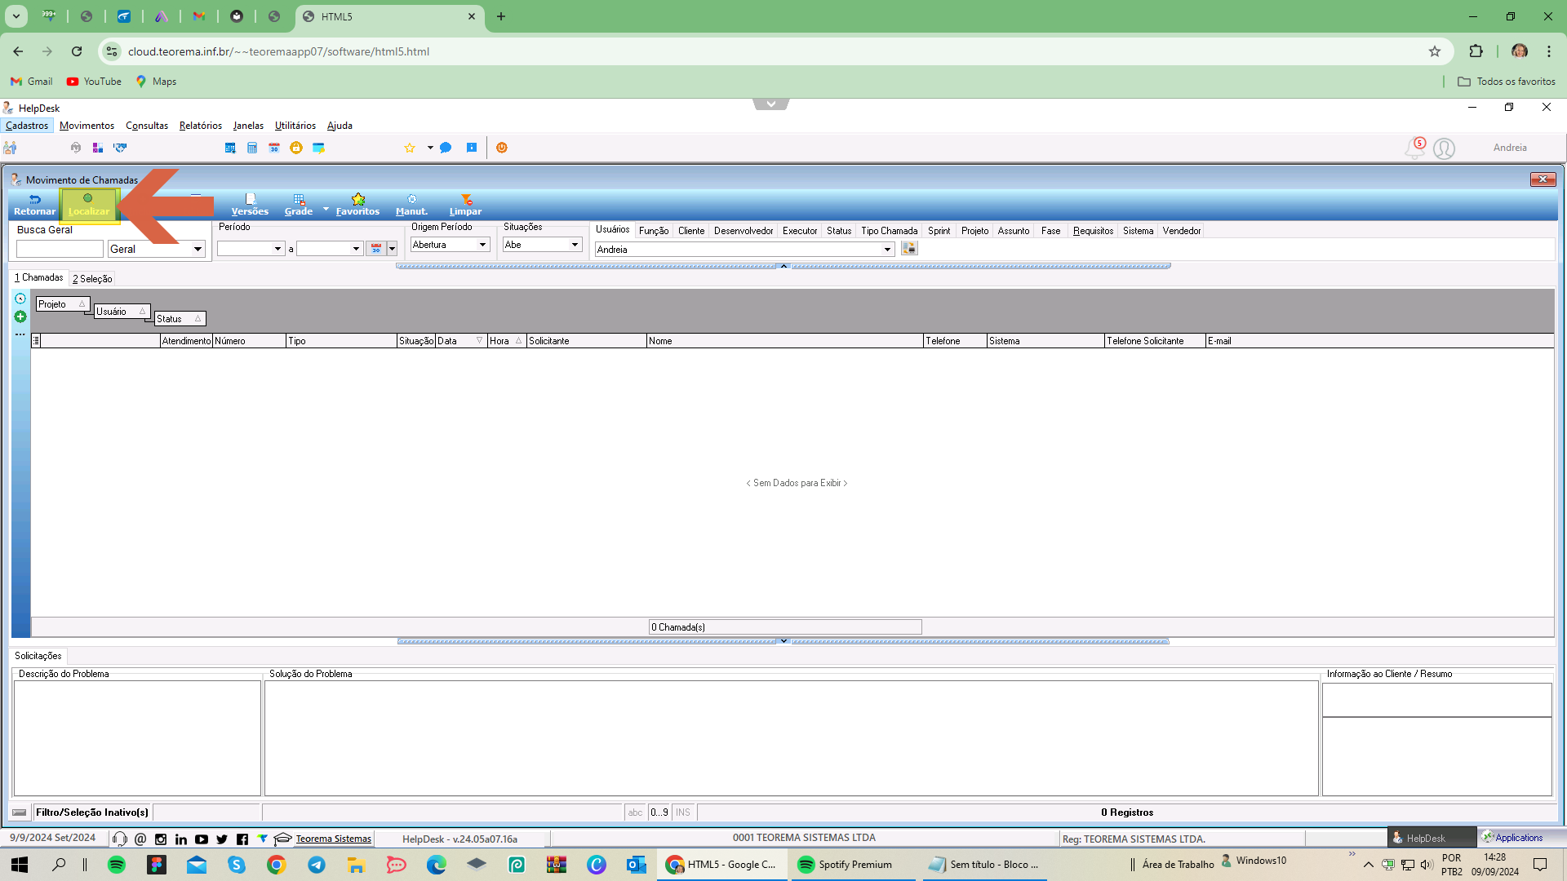1567x881 pixels.
Task: Click the Localizar search button
Action: 89,205
